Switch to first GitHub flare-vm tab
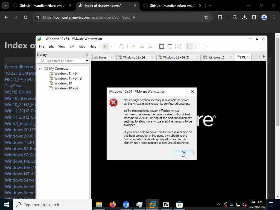This screenshot has height=210, width=280. [42, 6]
